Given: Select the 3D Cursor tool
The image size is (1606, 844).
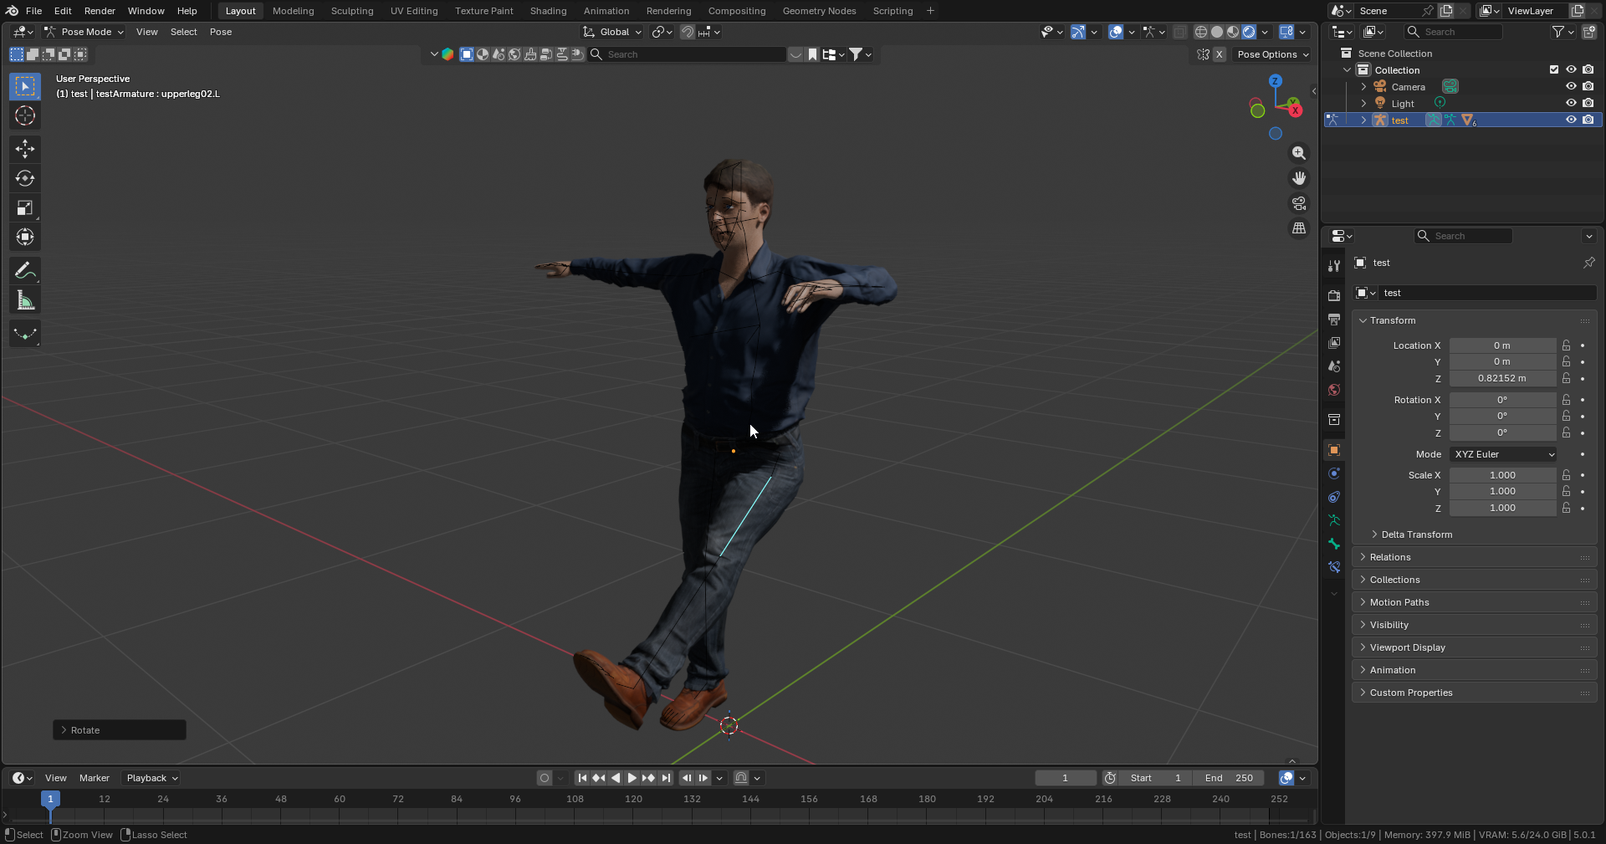Looking at the screenshot, I should tap(25, 115).
